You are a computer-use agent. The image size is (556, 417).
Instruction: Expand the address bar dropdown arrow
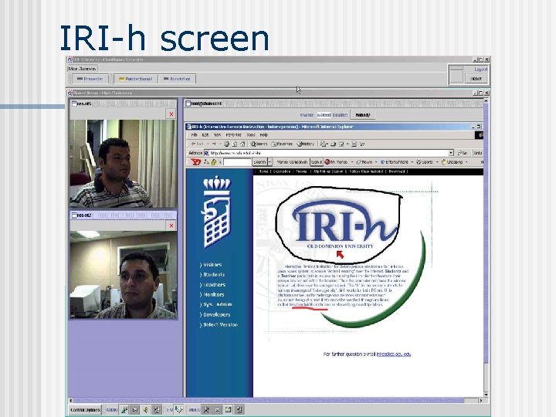click(x=451, y=153)
